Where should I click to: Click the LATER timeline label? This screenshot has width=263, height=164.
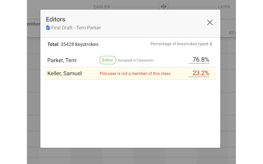coord(224,7)
